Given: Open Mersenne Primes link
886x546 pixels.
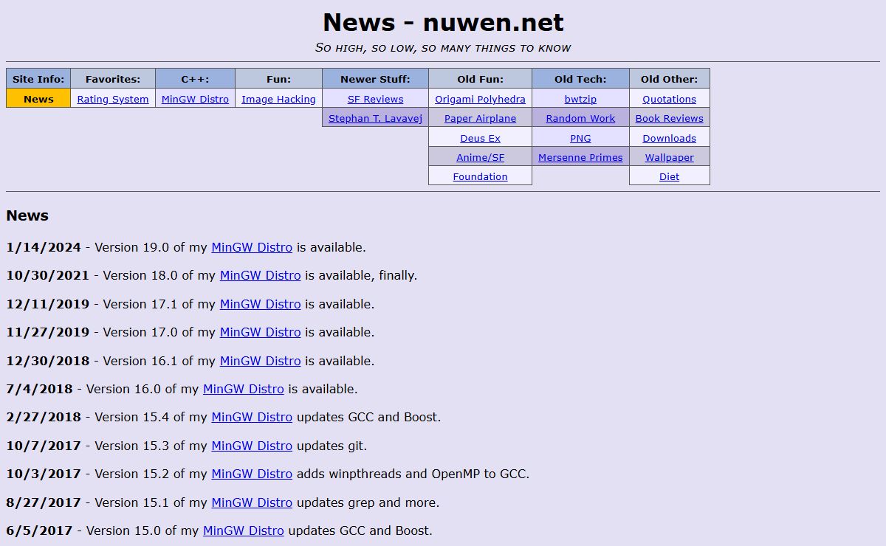Looking at the screenshot, I should [580, 157].
